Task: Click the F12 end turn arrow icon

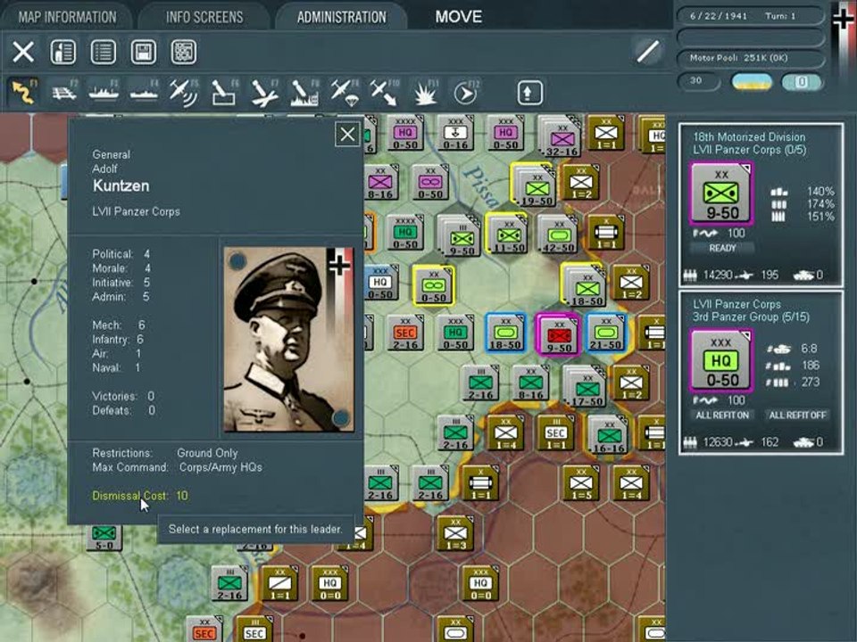Action: point(465,92)
